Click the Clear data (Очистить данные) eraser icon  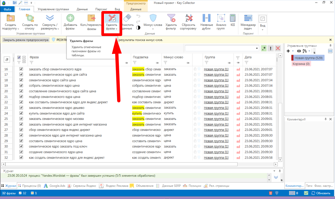(x=127, y=18)
